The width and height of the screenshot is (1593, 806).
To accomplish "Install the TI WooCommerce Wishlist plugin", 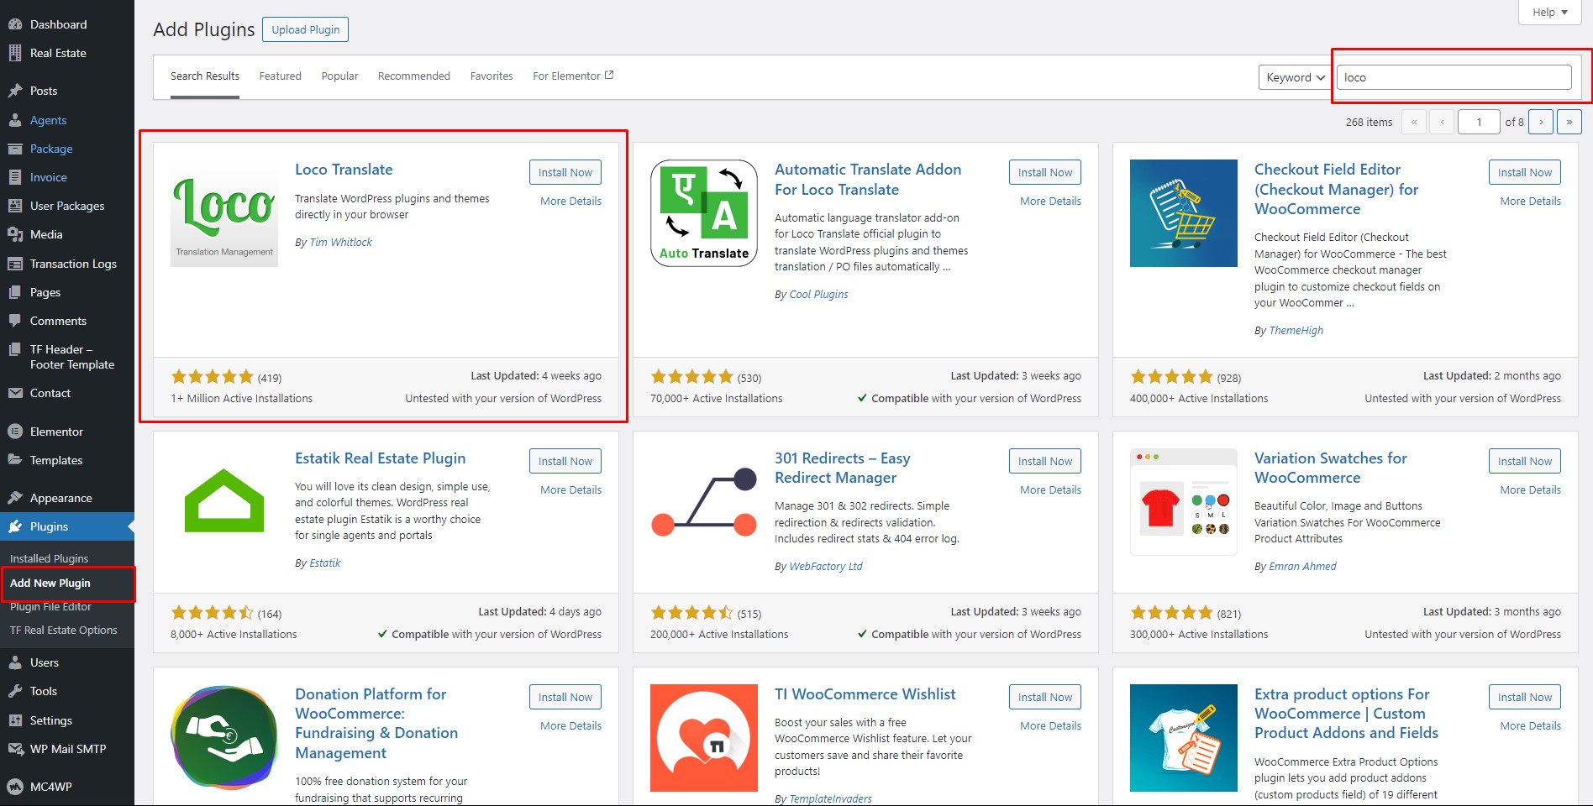I will click(1045, 697).
